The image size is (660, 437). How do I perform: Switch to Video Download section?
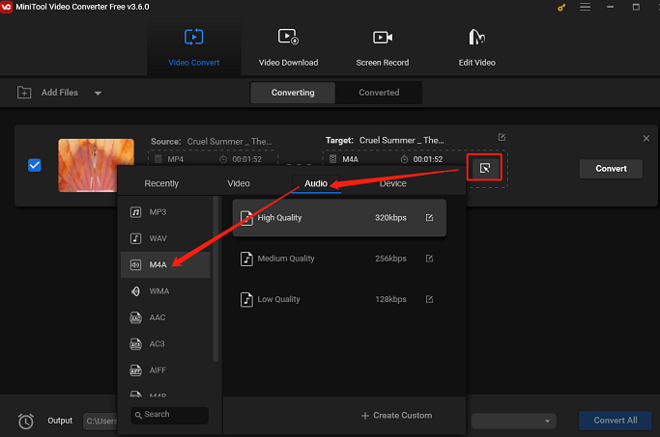288,48
